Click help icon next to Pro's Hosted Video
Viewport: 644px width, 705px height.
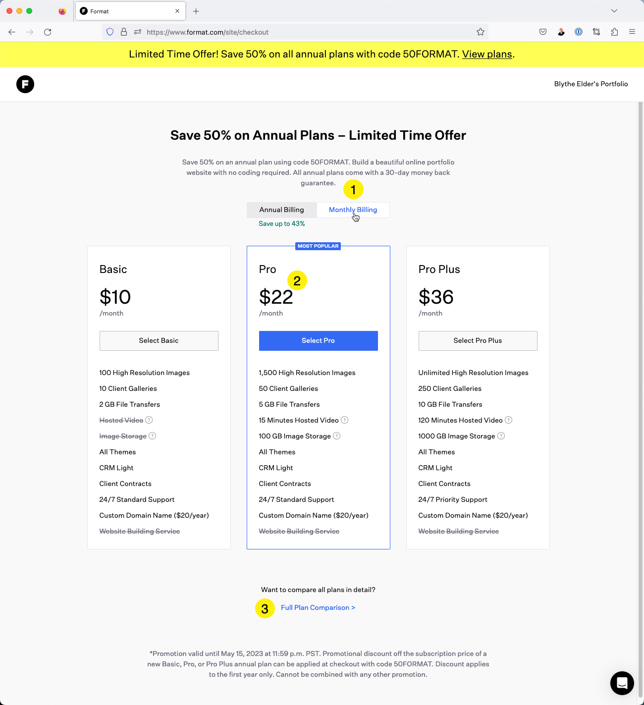pyautogui.click(x=345, y=420)
